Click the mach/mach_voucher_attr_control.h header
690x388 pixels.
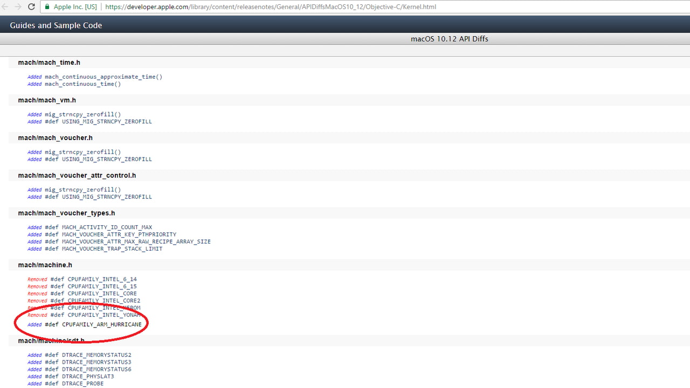point(77,176)
